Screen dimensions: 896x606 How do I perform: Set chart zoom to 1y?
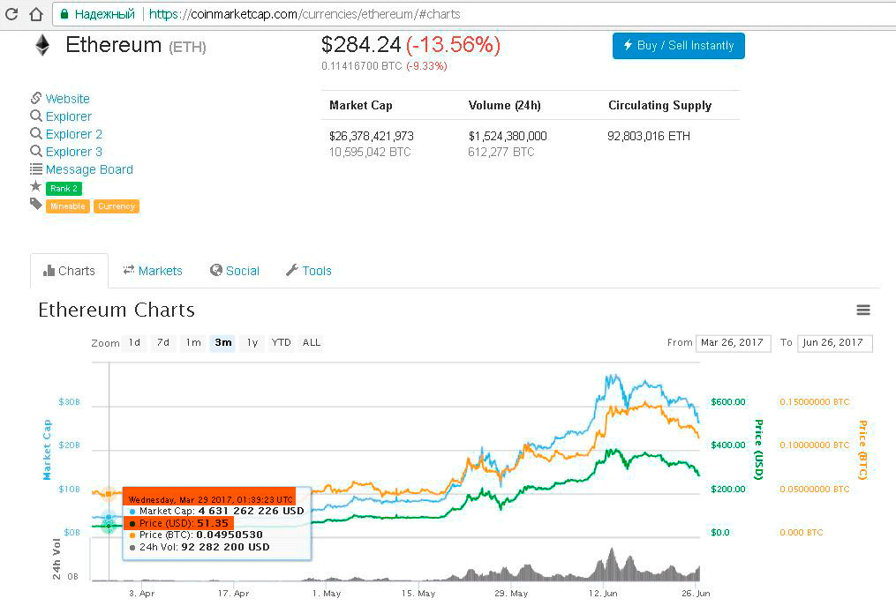tap(252, 343)
